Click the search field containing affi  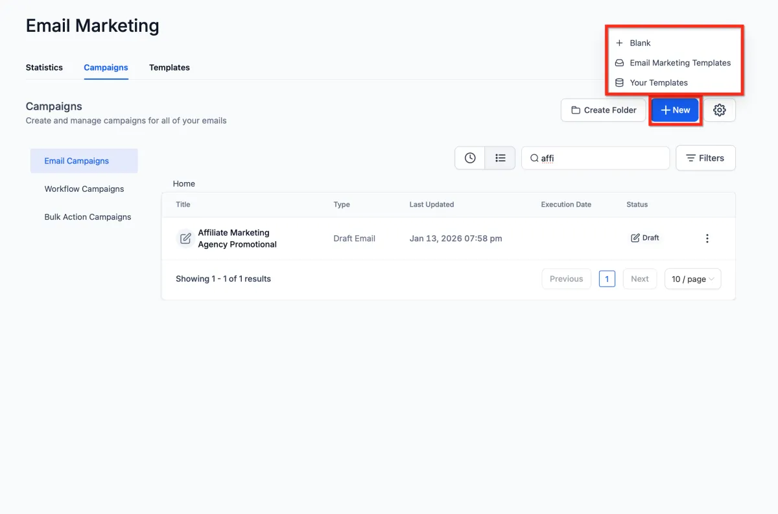595,158
